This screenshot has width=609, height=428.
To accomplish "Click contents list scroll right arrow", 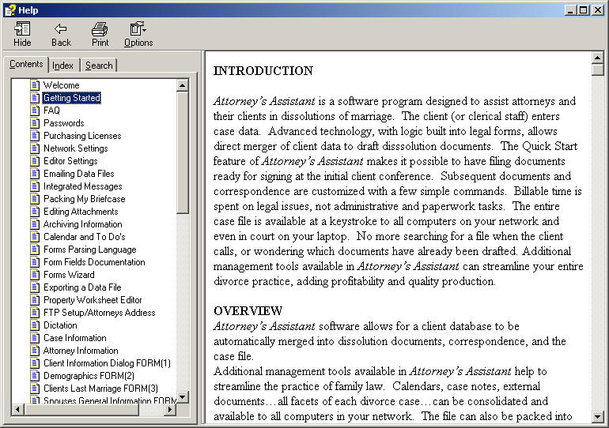I will [170, 409].
